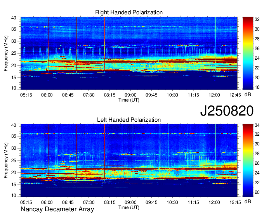Click the Left Handed plot's color scale bar
The height and width of the screenshot is (214, 264).
(x=248, y=160)
